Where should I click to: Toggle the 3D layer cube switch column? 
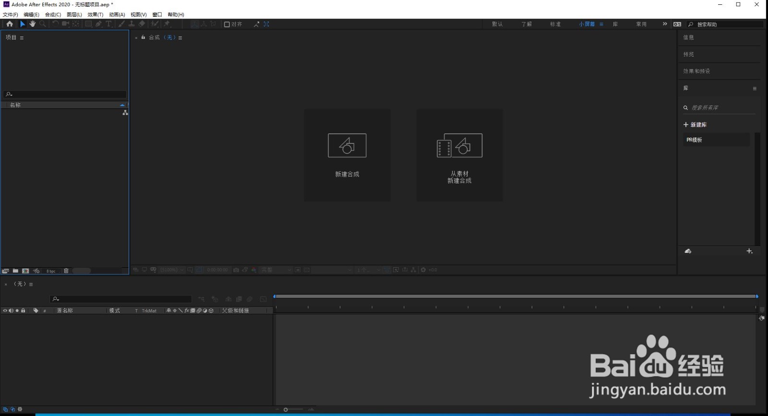211,310
